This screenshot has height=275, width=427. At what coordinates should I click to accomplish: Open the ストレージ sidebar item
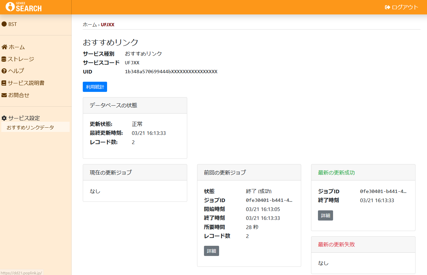(x=18, y=59)
